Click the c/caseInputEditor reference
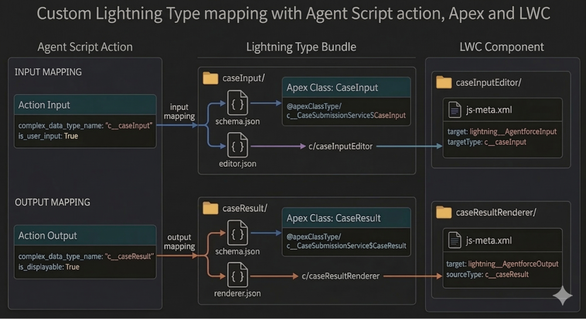This screenshot has width=586, height=319. (340, 147)
